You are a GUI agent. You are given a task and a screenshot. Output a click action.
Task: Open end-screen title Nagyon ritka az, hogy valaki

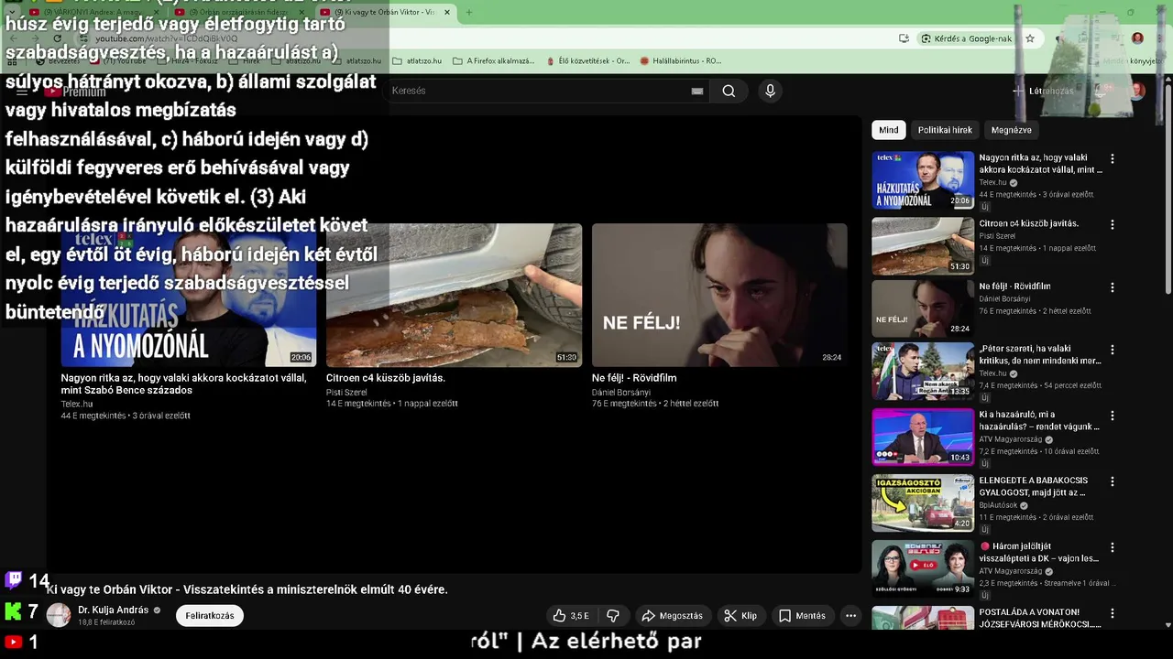coord(183,384)
